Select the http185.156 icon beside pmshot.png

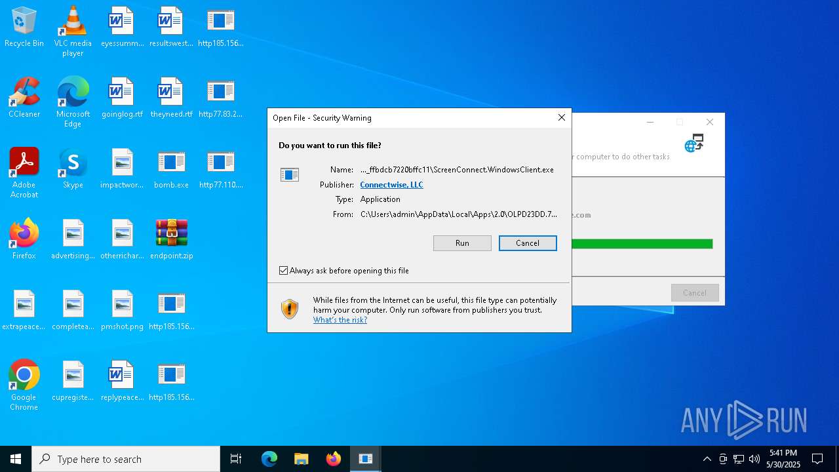coord(171,310)
